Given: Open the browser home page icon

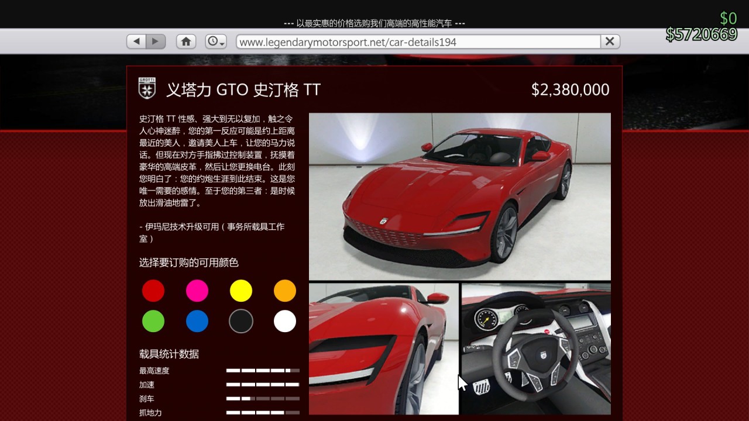Looking at the screenshot, I should [x=186, y=42].
